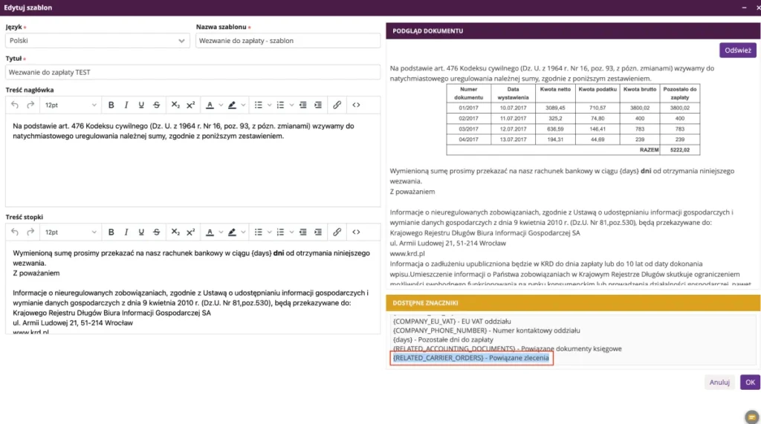
Task: Click Underline in the header toolbar
Action: click(x=141, y=105)
